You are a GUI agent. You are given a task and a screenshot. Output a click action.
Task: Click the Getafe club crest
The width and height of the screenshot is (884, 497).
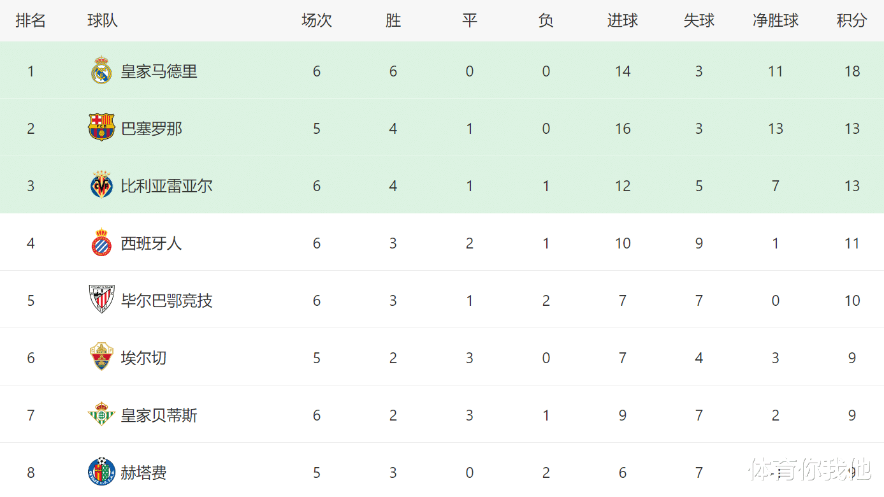(x=101, y=472)
